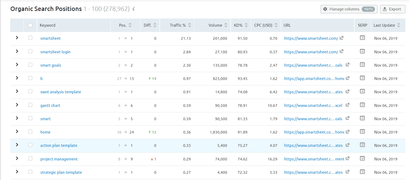View SERP snapshot for action plan template
Image resolution: width=409 pixels, height=180 pixels.
pyautogui.click(x=362, y=145)
